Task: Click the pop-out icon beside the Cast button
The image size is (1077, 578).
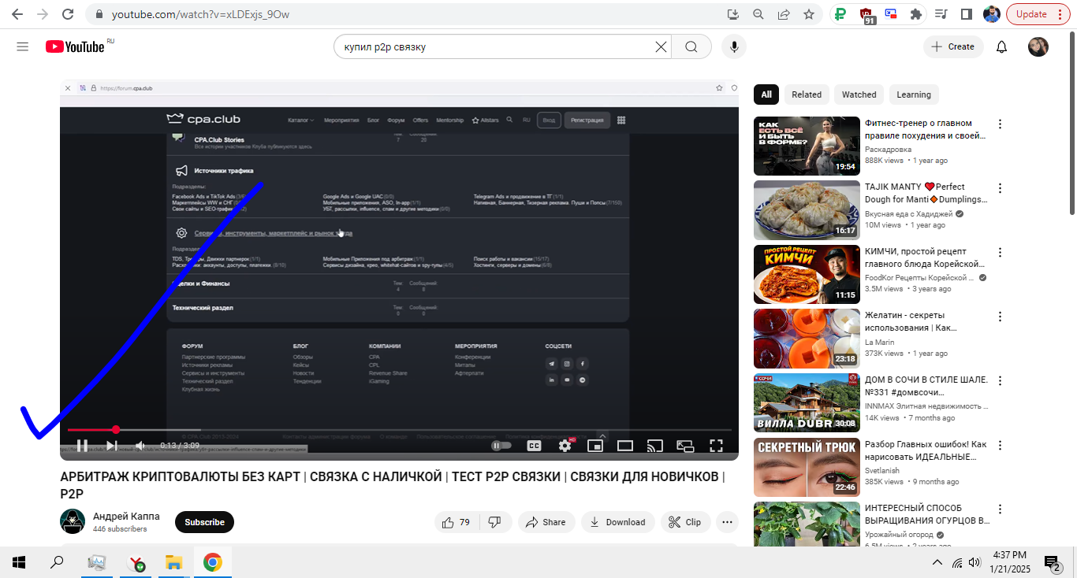Action: (685, 446)
